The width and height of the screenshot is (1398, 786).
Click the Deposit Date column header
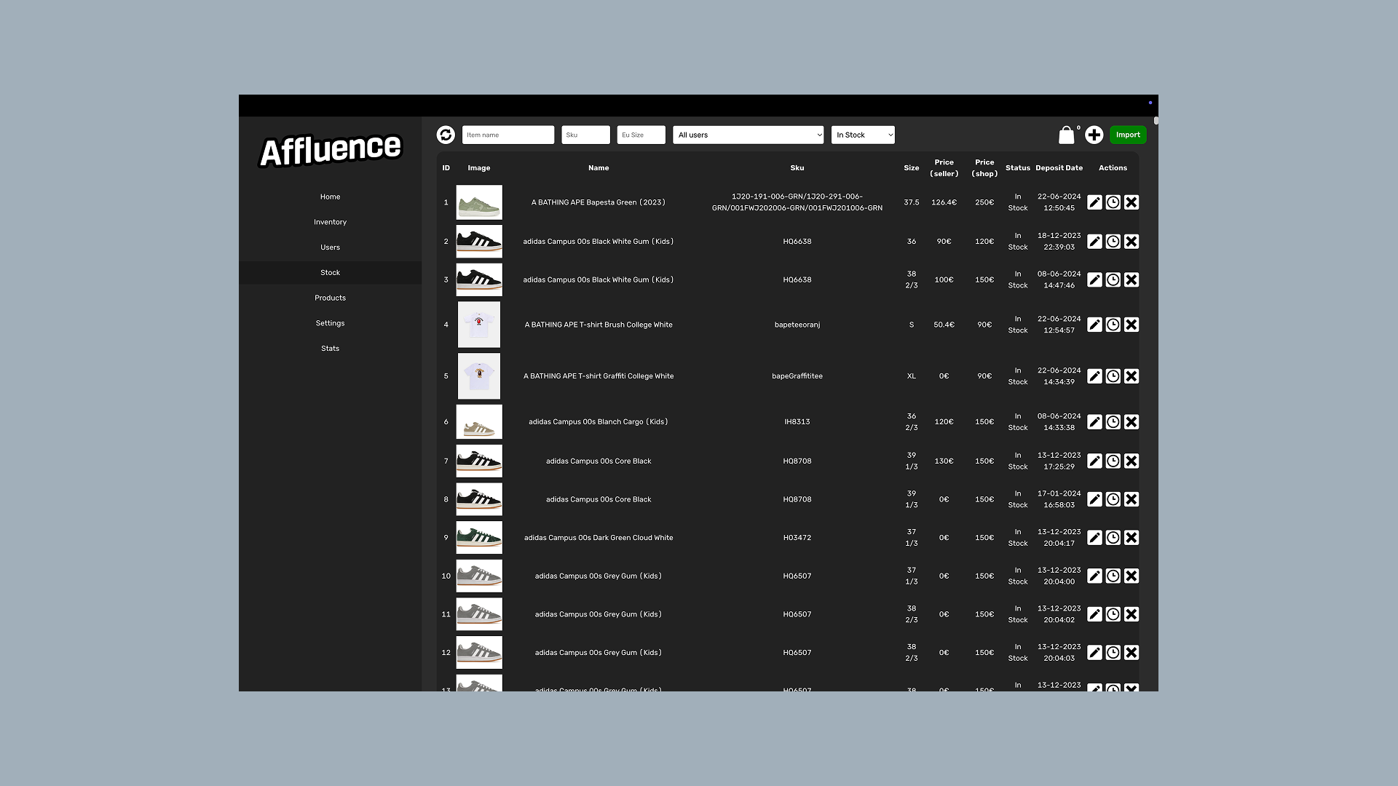(x=1059, y=168)
